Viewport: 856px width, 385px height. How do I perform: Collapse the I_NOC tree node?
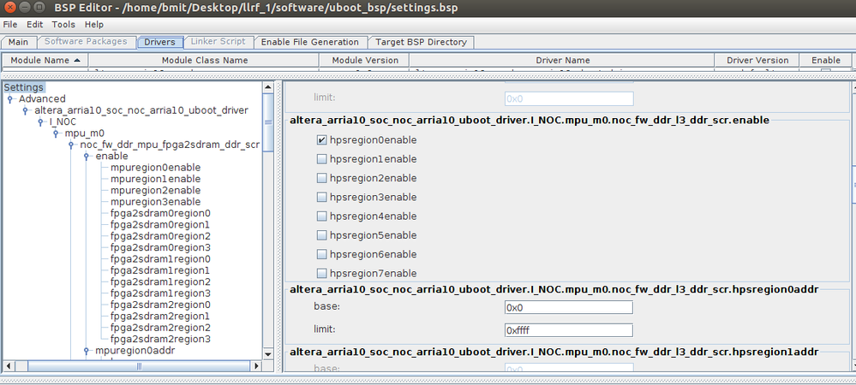[x=40, y=122]
